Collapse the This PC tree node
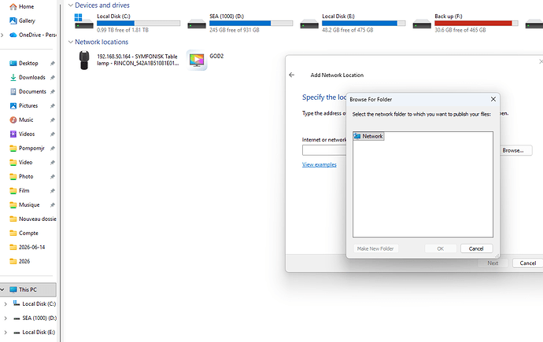Viewport: 543px width, 342px height. (2, 289)
